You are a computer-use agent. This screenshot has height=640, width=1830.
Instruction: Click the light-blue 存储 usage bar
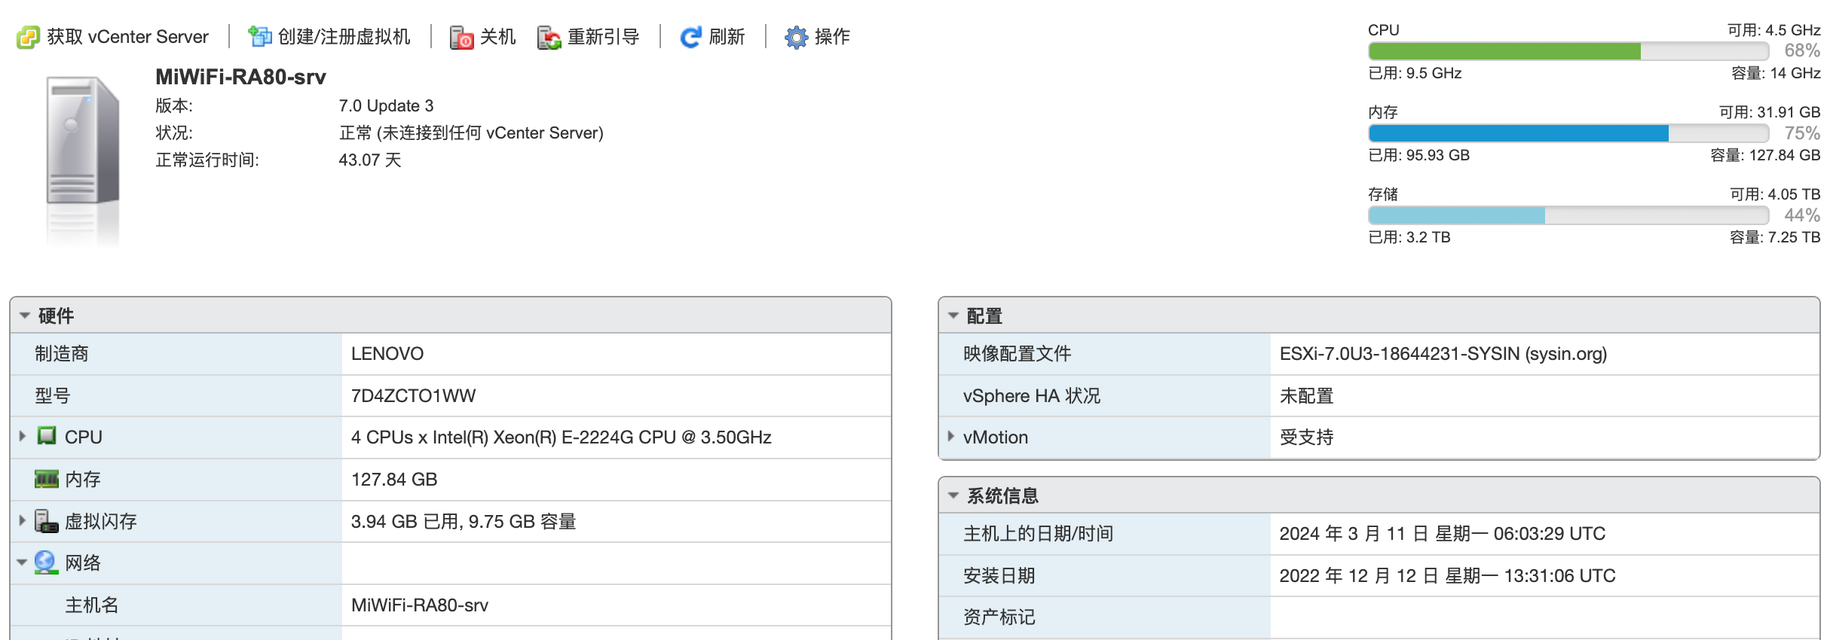1456,215
